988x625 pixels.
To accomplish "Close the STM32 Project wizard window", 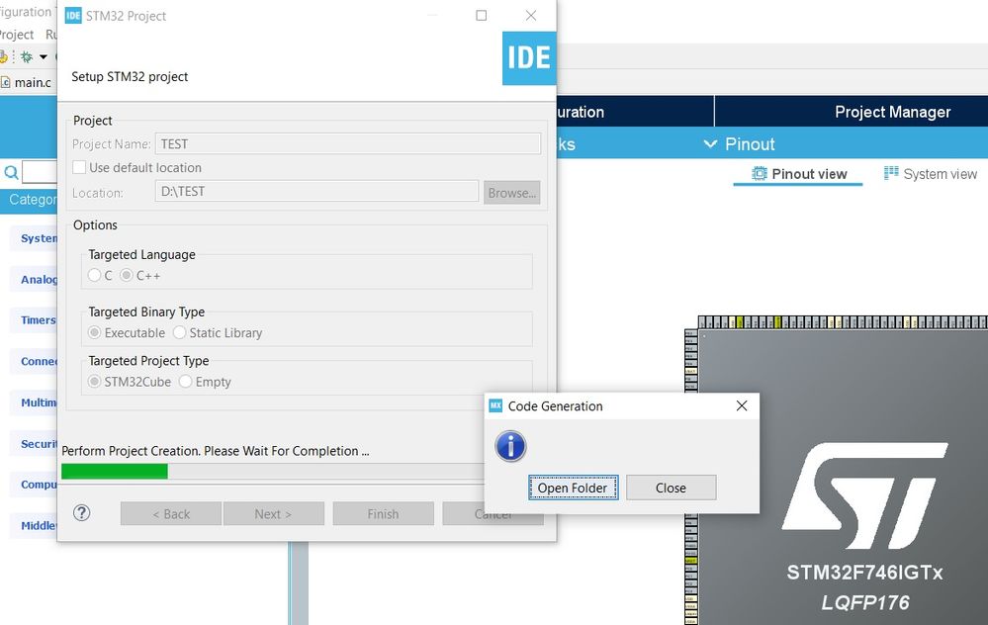I will coord(531,15).
